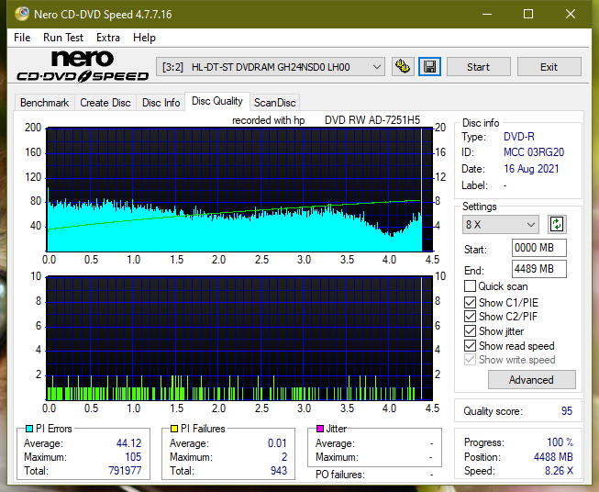Open the Help menu

tap(144, 38)
